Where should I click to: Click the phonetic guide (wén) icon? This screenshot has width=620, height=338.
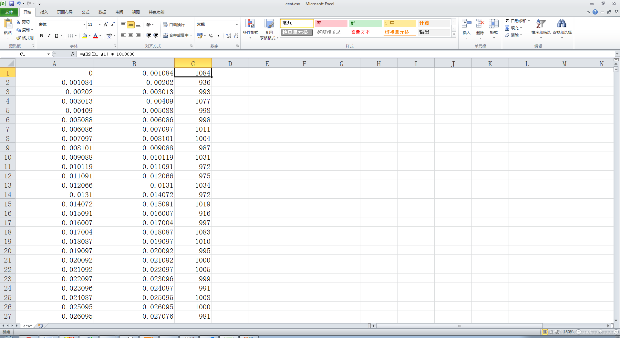(x=109, y=36)
